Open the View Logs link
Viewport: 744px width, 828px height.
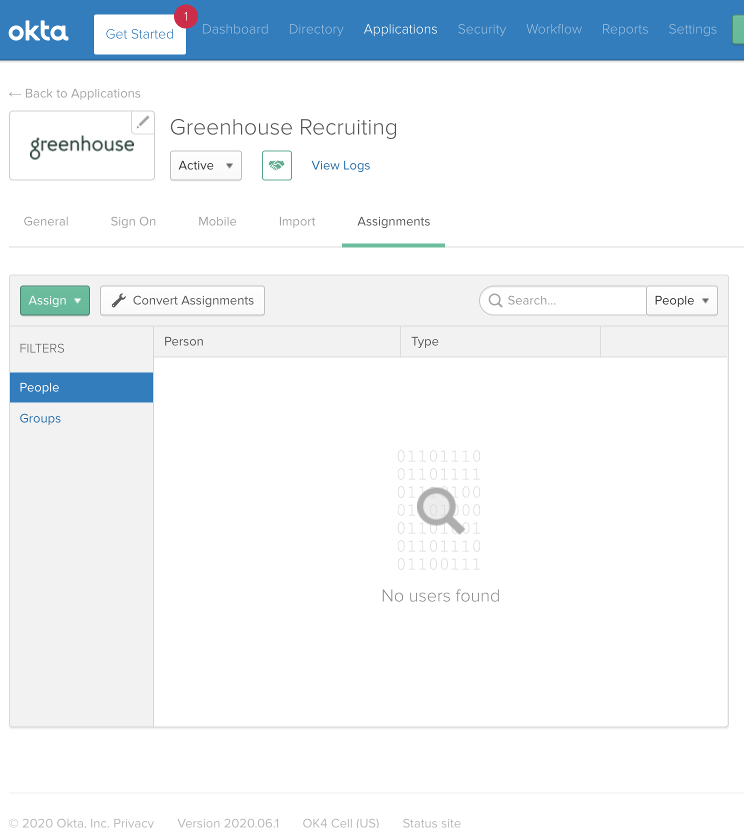[x=341, y=165]
